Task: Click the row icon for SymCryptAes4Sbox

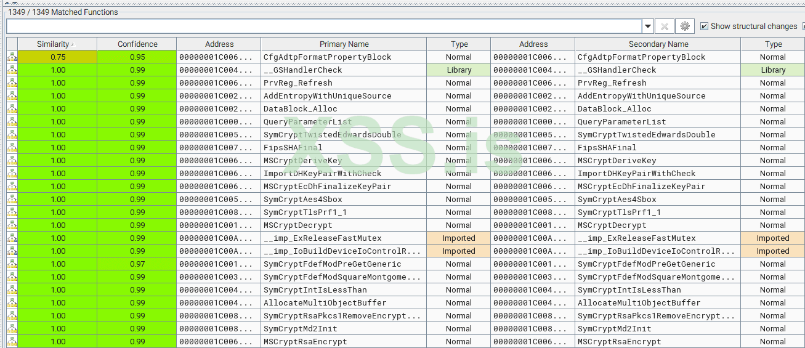Action: (x=12, y=200)
